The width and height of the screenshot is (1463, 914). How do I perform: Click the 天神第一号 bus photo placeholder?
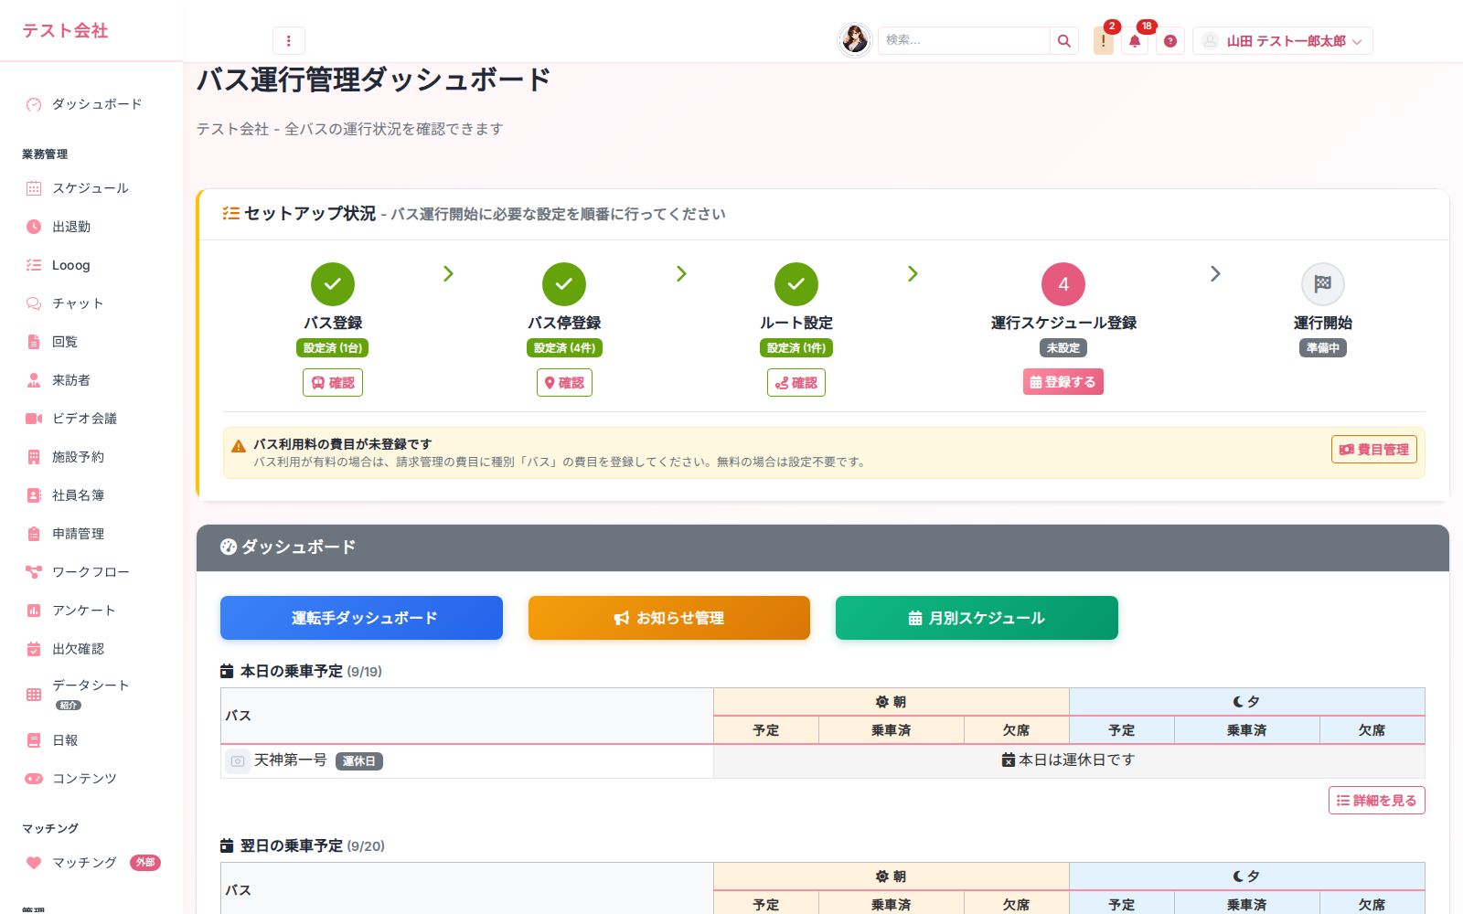238,760
